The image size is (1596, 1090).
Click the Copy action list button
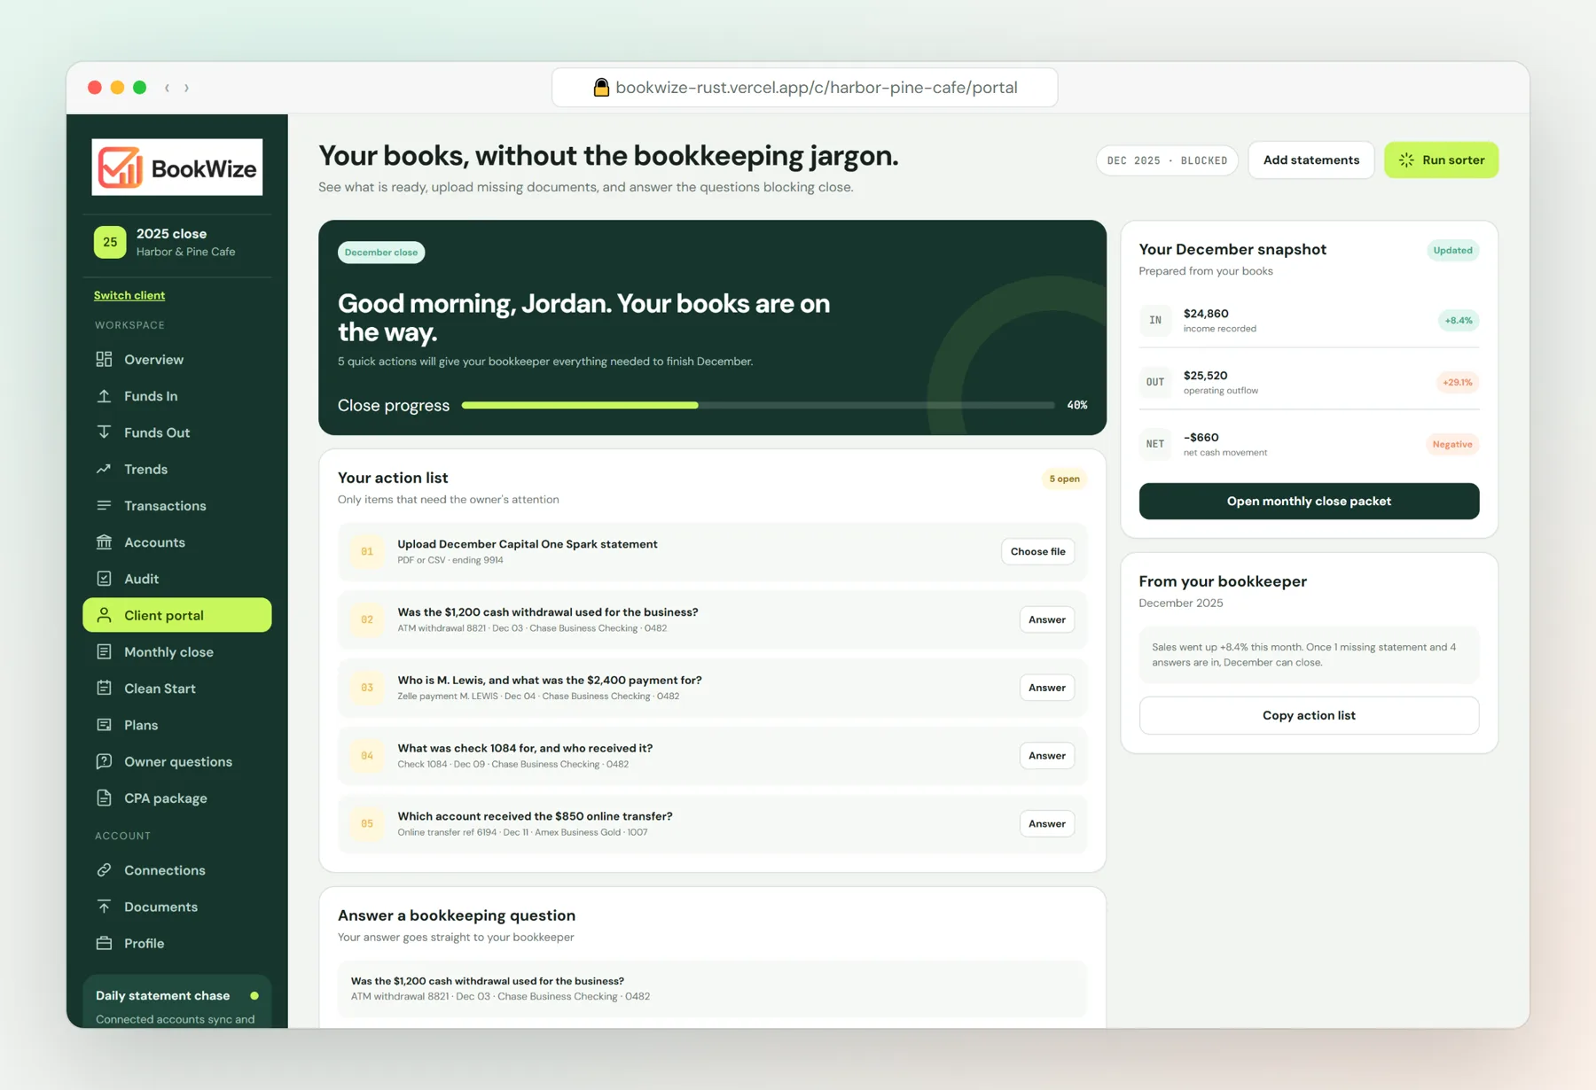tap(1309, 715)
